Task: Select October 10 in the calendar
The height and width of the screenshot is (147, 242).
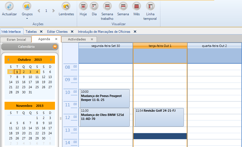Action: (30, 77)
